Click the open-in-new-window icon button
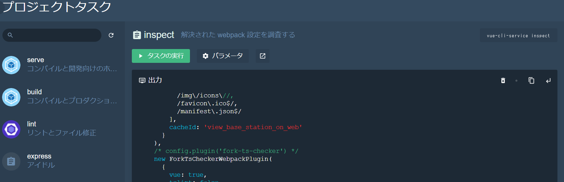This screenshot has height=182, width=564. (263, 56)
